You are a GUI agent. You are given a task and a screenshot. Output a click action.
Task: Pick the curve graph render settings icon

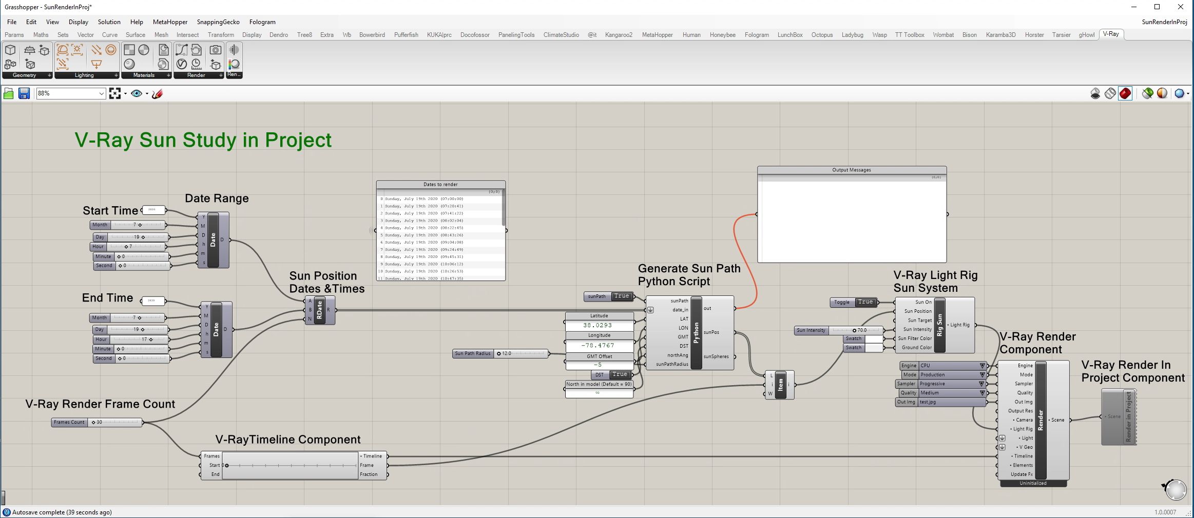point(182,50)
